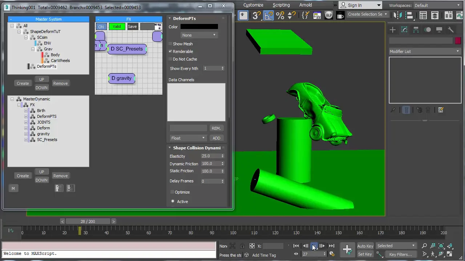Open the Create command panel tab
This screenshot has height=261, width=465.
(393, 30)
